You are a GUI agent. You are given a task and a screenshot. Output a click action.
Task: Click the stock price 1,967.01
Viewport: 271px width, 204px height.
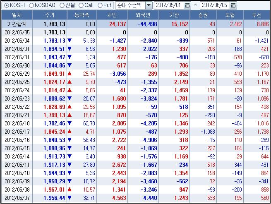[x=55, y=190]
